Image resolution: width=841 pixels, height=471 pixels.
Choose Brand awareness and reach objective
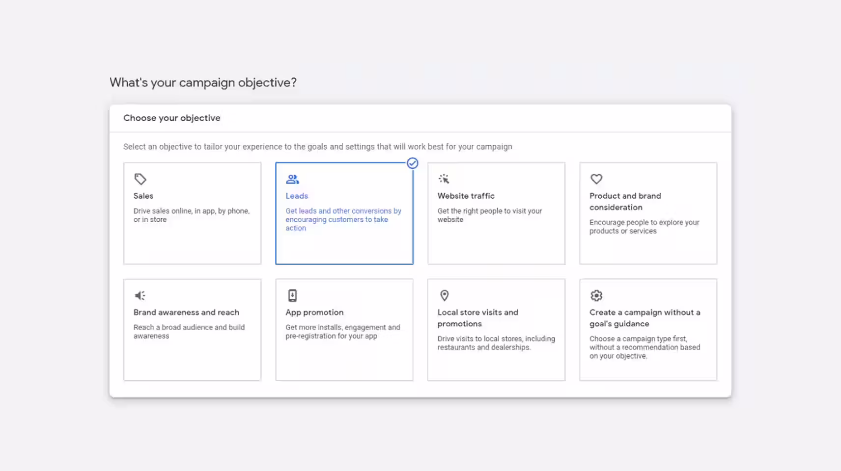click(193, 330)
